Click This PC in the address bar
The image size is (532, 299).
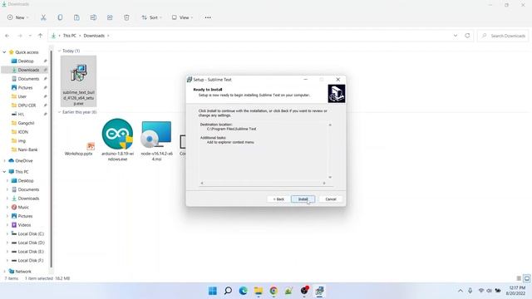(x=70, y=36)
